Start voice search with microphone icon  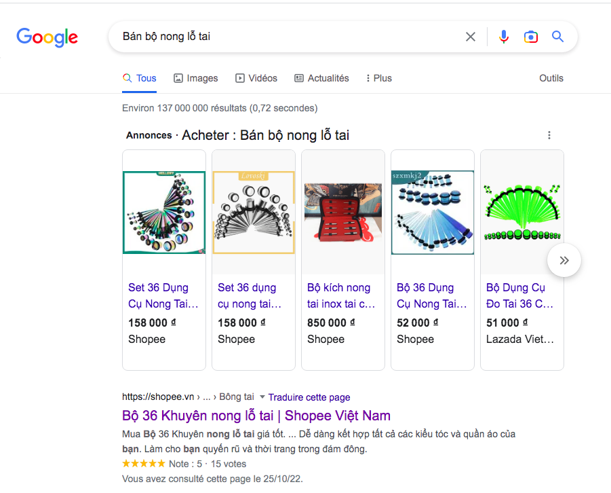pos(503,37)
